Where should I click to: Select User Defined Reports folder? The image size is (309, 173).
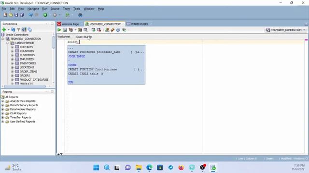pyautogui.click(x=23, y=122)
